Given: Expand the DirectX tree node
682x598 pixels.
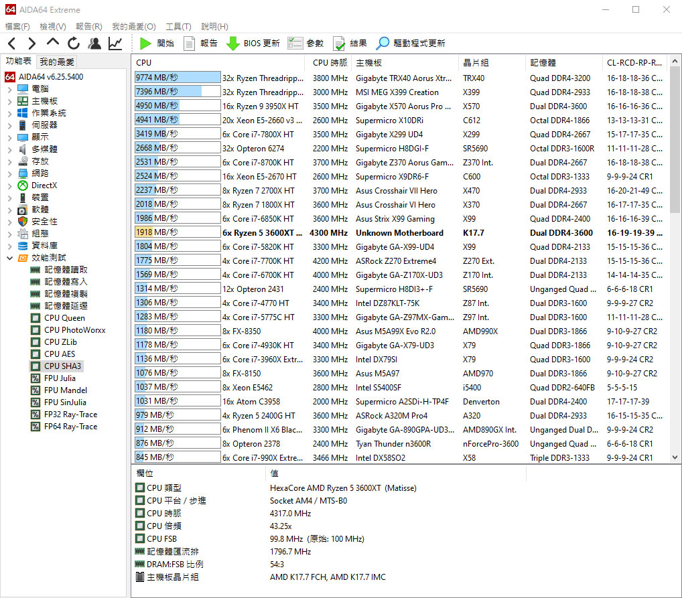Looking at the screenshot, I should (9, 185).
